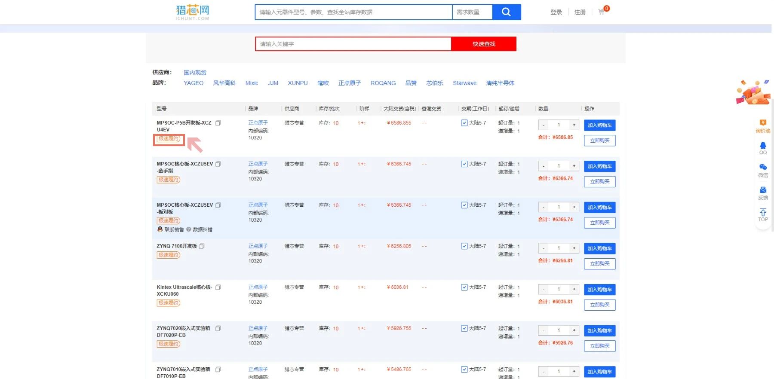Copy model name MPSOC核心板 板对板 icon
This screenshot has height=379, width=774.
pyautogui.click(x=218, y=205)
